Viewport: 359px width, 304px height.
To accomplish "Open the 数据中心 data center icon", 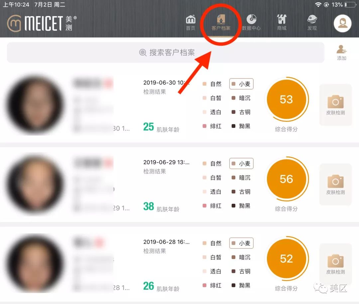I will [251, 23].
